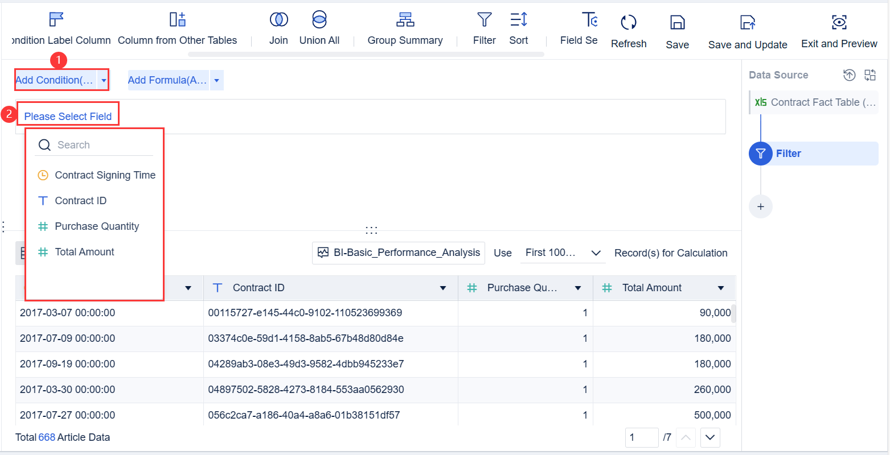Select the Purchase Quantity field option
The height and width of the screenshot is (455, 890).
pos(97,226)
